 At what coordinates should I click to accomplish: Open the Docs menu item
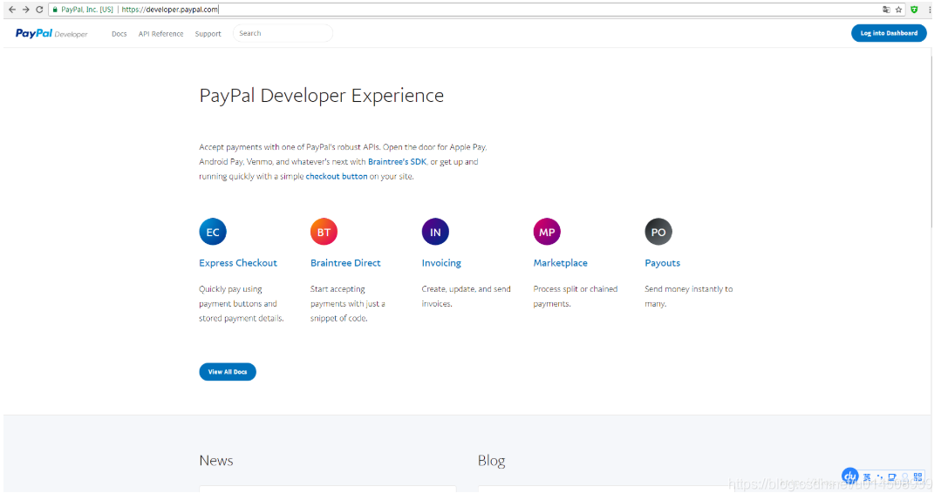(x=119, y=34)
